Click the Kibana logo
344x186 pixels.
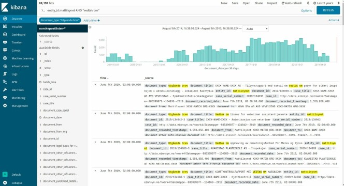13,7
